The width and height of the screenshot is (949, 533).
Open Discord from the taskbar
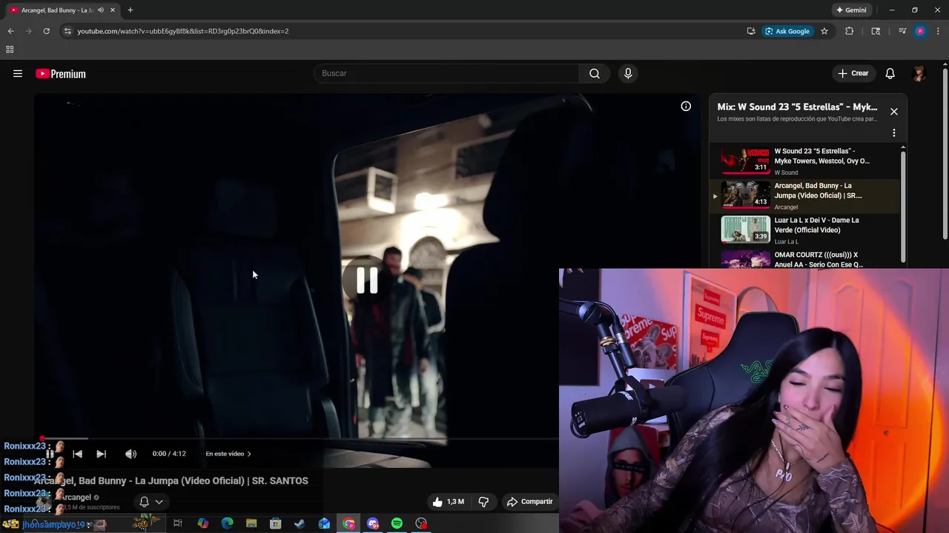click(x=373, y=523)
